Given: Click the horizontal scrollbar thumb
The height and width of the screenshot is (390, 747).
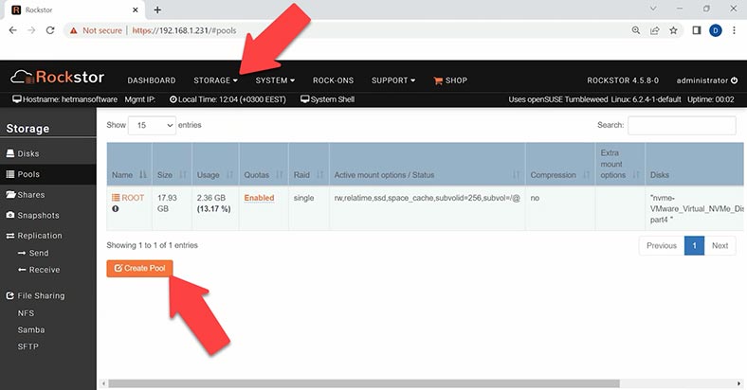Looking at the screenshot, I should click(364, 383).
